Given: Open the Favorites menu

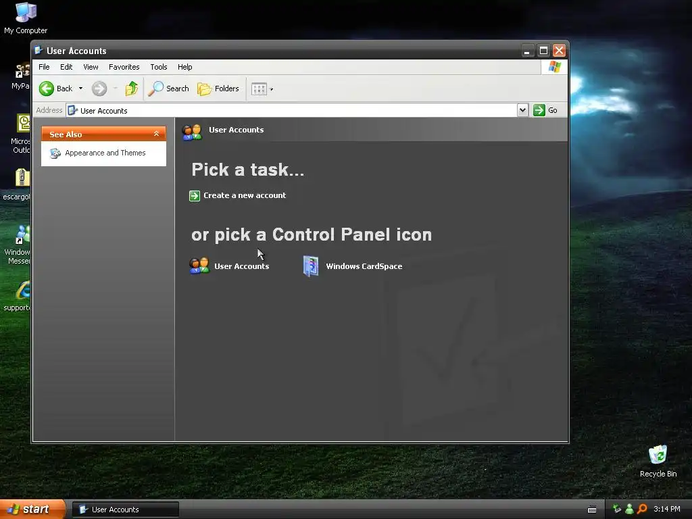Looking at the screenshot, I should [124, 67].
